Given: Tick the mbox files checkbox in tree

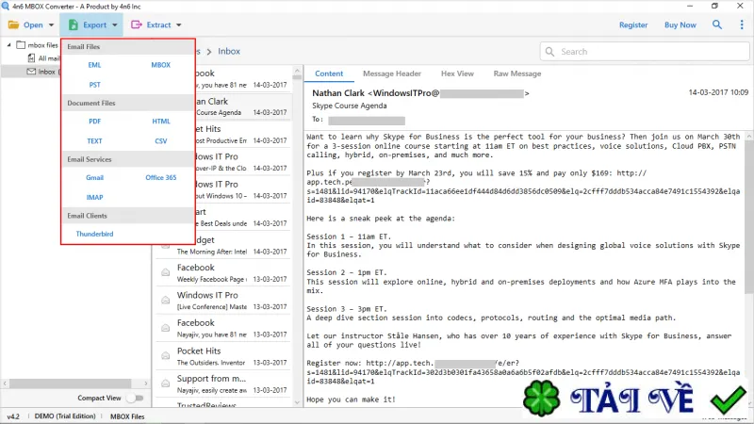Looking at the screenshot, I should click(x=21, y=44).
